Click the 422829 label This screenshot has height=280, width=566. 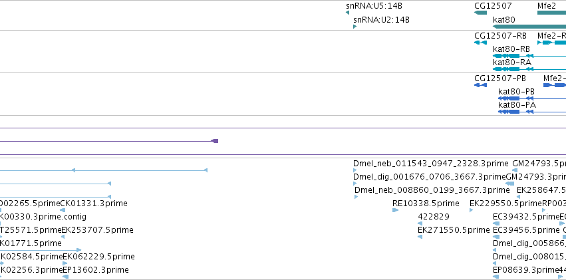(x=434, y=217)
